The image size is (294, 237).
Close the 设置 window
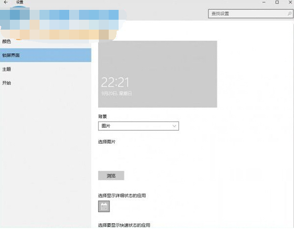pos(290,2)
